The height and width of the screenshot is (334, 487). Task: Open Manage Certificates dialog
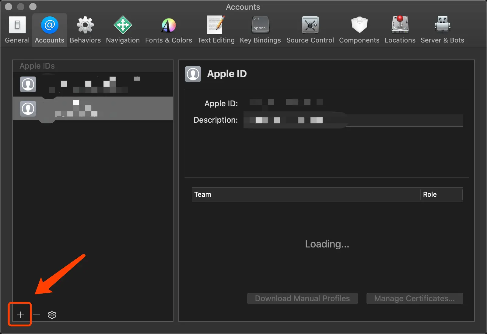[x=415, y=298]
